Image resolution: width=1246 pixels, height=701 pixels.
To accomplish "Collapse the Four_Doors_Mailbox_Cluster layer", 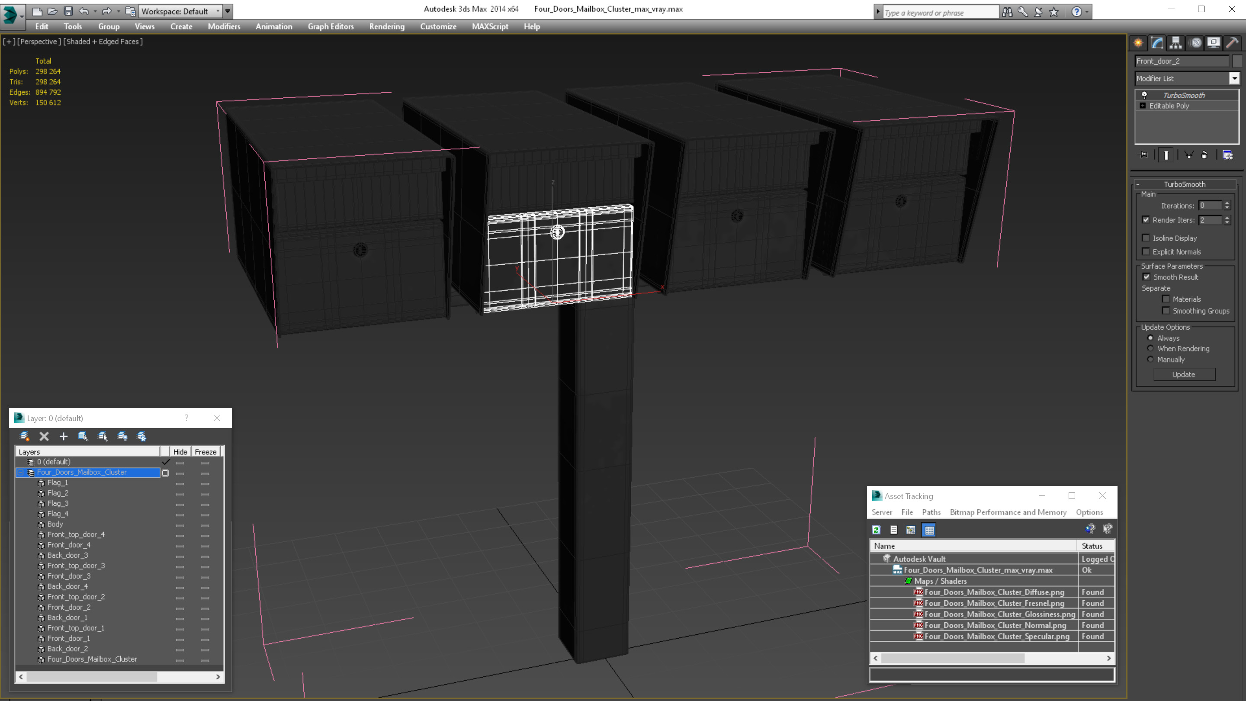I will pyautogui.click(x=21, y=472).
